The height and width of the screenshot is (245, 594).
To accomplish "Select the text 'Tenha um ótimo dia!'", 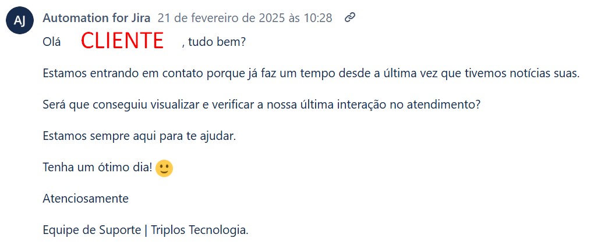I will (98, 167).
